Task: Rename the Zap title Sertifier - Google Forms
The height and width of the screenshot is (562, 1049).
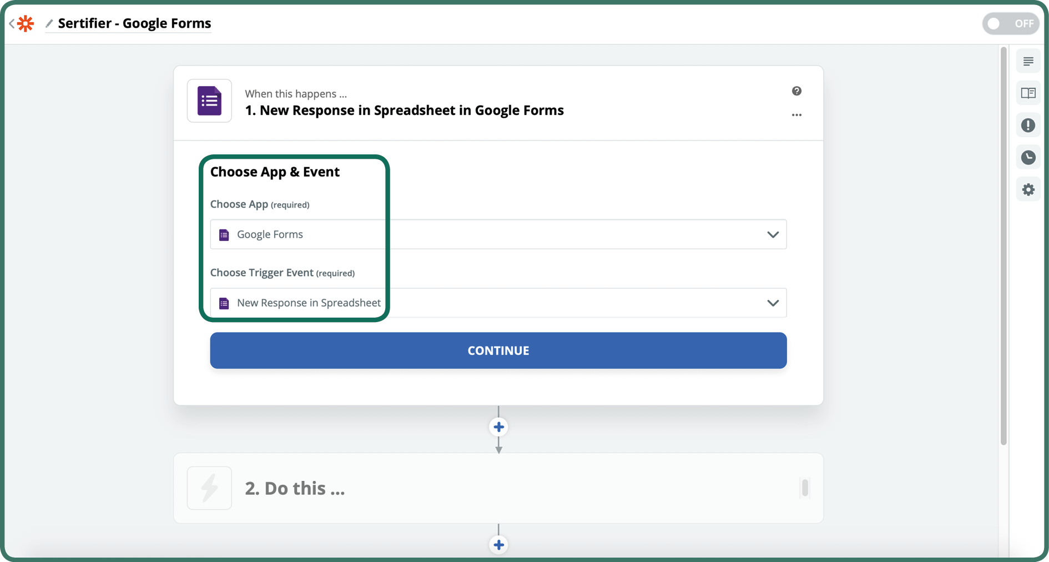Action: [134, 23]
